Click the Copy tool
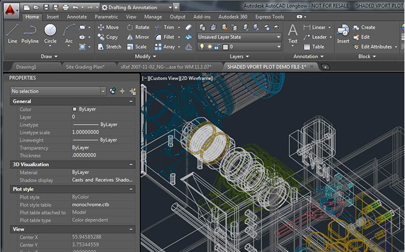405x252 pixels. click(108, 37)
